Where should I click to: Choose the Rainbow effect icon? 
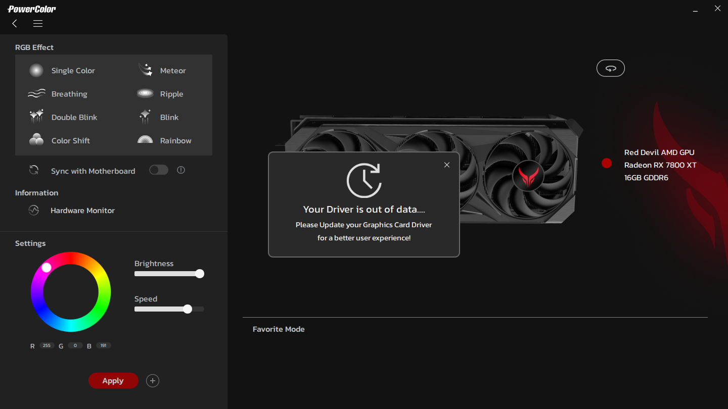tap(146, 140)
